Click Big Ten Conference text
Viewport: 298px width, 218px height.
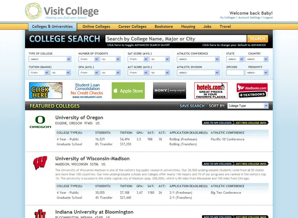[226, 193]
